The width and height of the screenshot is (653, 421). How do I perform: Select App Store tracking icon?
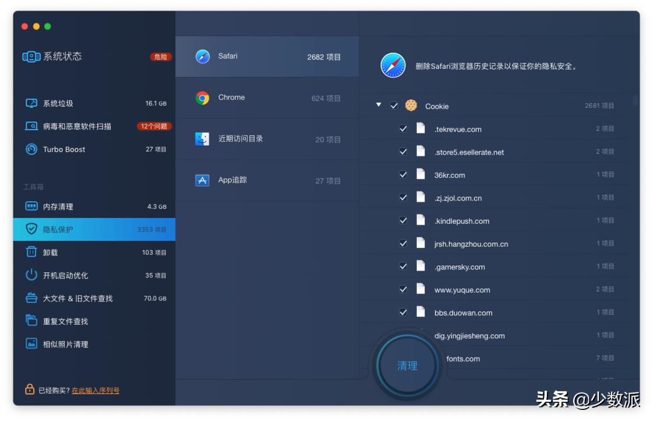click(x=202, y=180)
